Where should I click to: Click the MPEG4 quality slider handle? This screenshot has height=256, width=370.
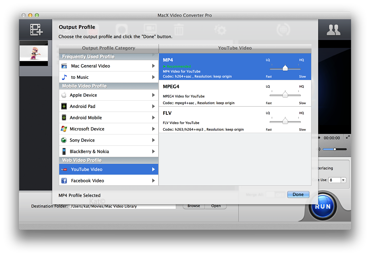285,94
